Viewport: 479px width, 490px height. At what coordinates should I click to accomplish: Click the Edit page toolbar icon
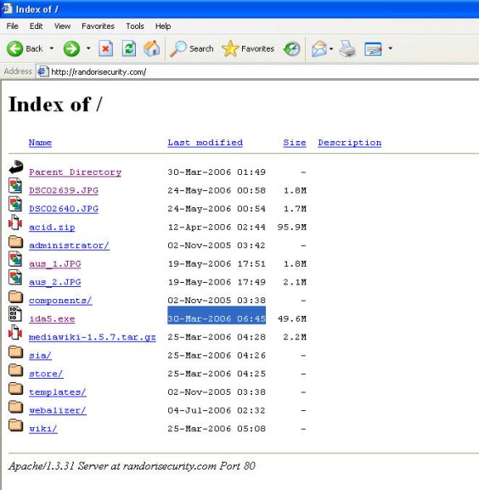coord(373,49)
